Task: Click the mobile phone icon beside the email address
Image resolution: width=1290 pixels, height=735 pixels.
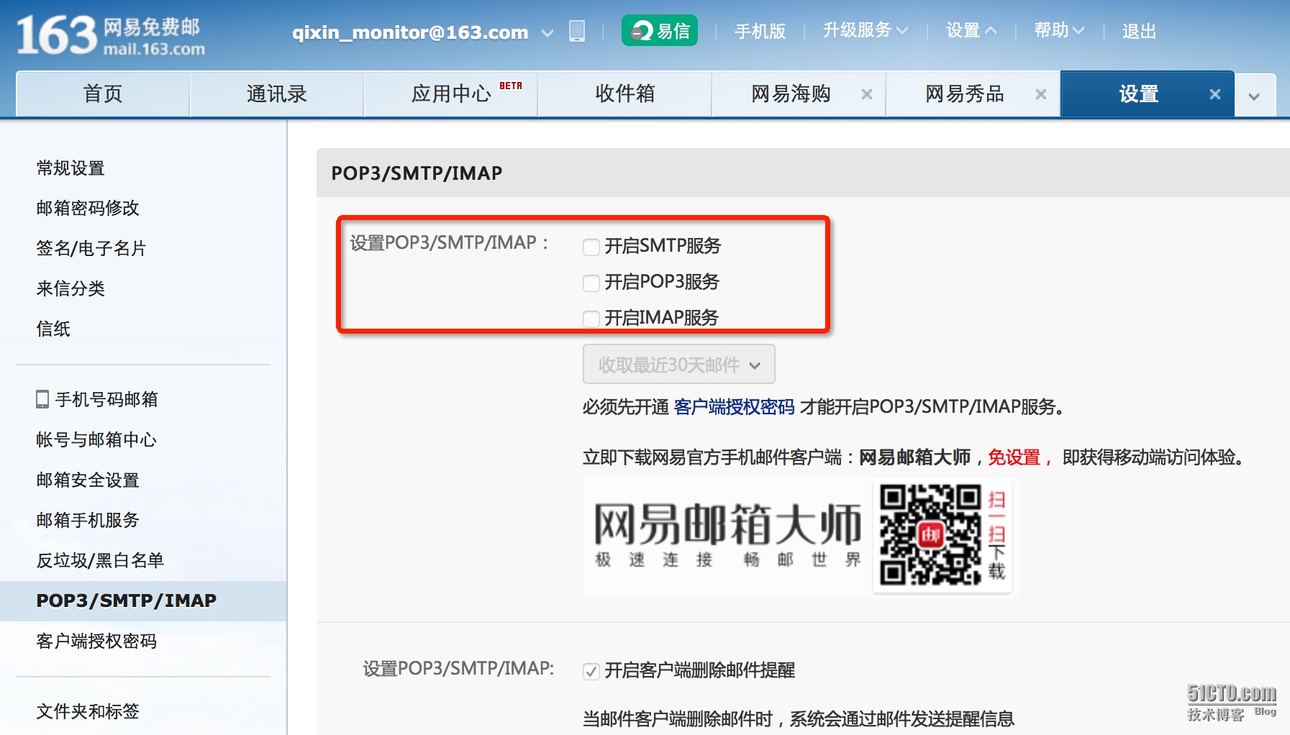Action: pyautogui.click(x=577, y=31)
